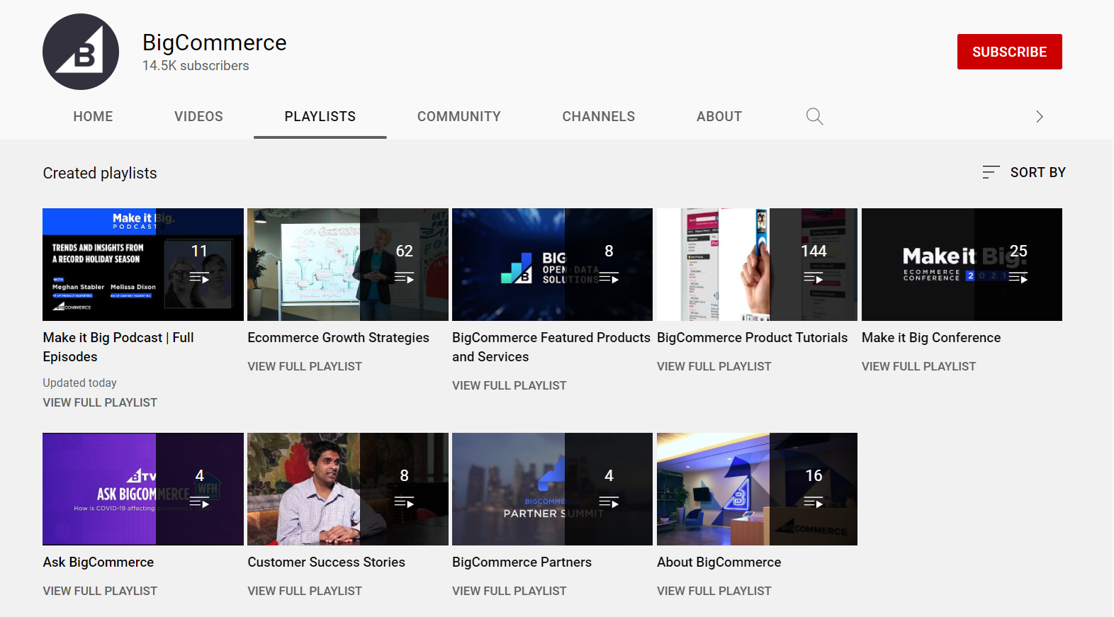
Task: Open Ecommerce Growth Strategies playlist thumbnail
Action: coord(348,264)
